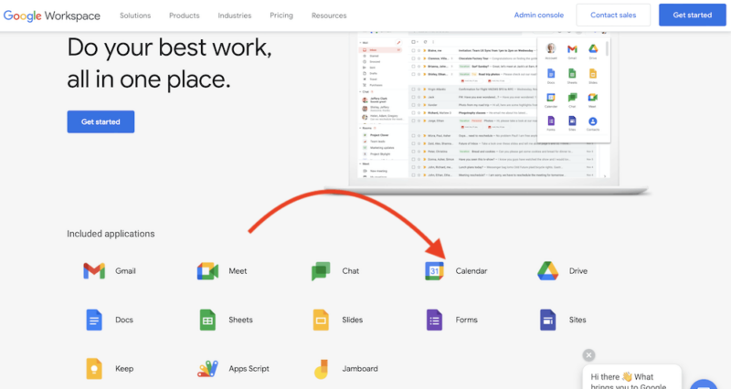The height and width of the screenshot is (389, 731).
Task: Open the Jamboard icon
Action: (x=321, y=369)
